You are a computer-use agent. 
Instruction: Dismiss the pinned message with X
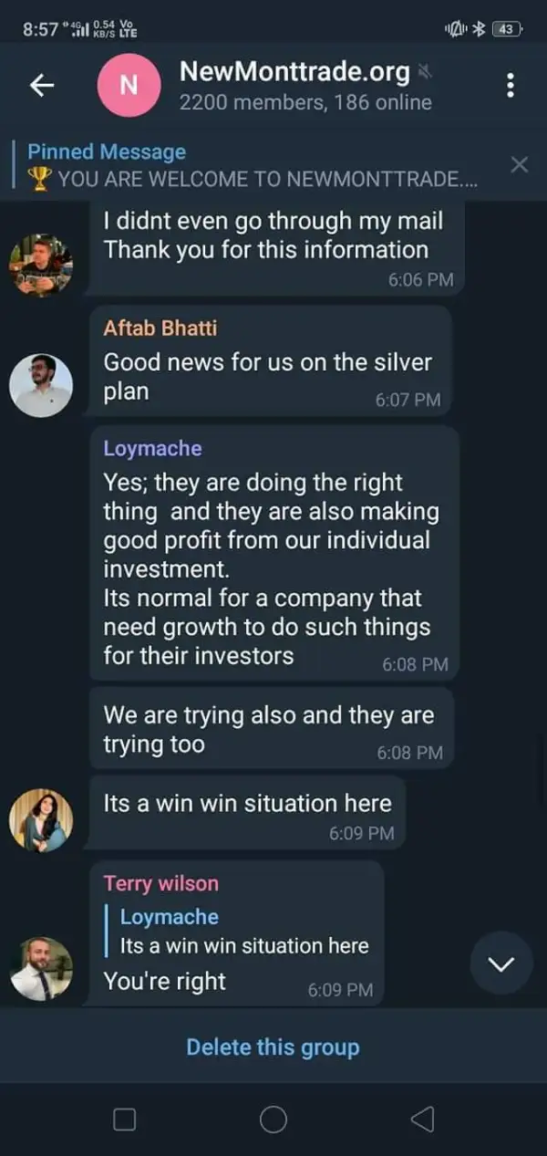point(519,165)
